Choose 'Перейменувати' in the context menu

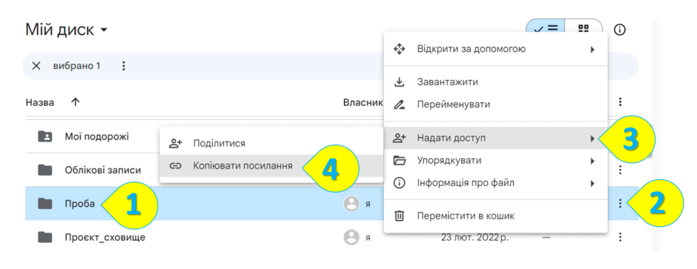tap(495, 104)
